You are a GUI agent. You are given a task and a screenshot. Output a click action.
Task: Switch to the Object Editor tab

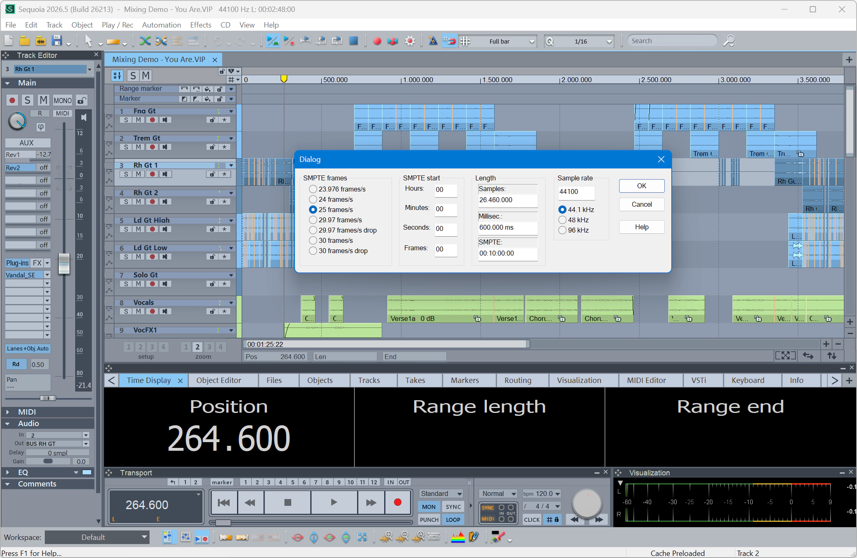point(219,380)
